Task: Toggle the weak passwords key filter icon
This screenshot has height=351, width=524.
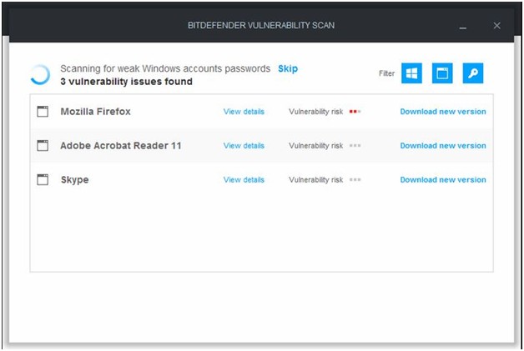Action: (473, 73)
